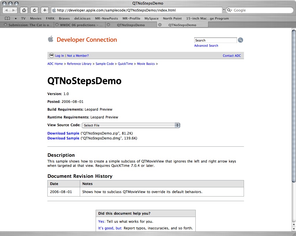Select the active QTNoStepsDemo tab
This screenshot has height=236, width=296.
182,25
